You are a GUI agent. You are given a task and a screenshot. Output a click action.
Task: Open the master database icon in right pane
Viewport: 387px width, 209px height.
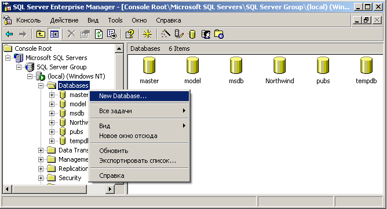point(149,65)
